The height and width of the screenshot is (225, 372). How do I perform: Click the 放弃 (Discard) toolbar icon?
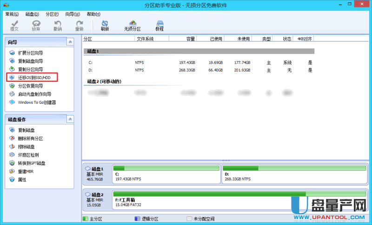pos(36,25)
